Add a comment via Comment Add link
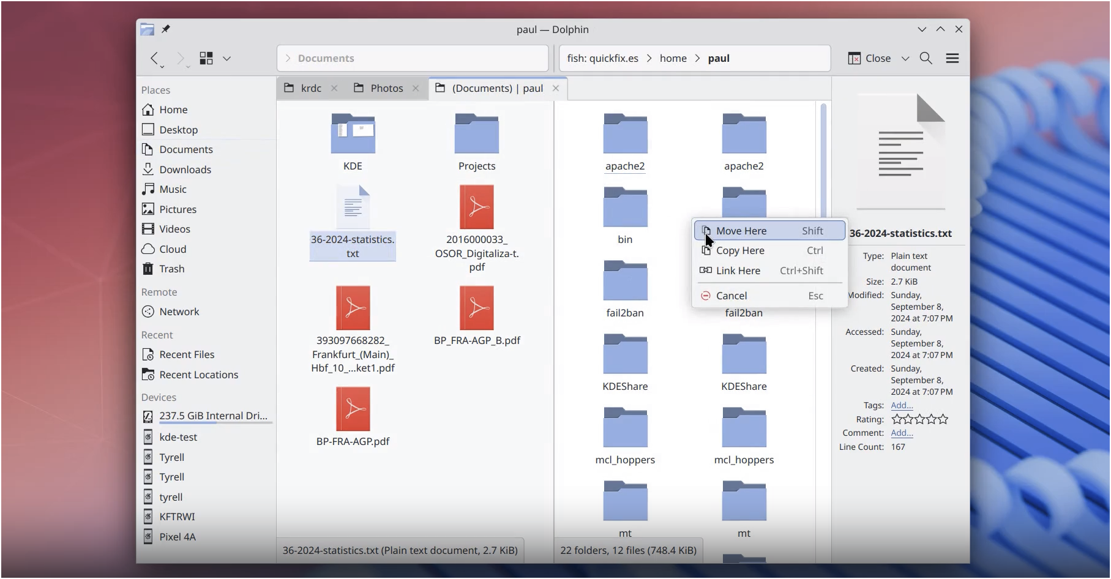The height and width of the screenshot is (579, 1111). [x=902, y=433]
